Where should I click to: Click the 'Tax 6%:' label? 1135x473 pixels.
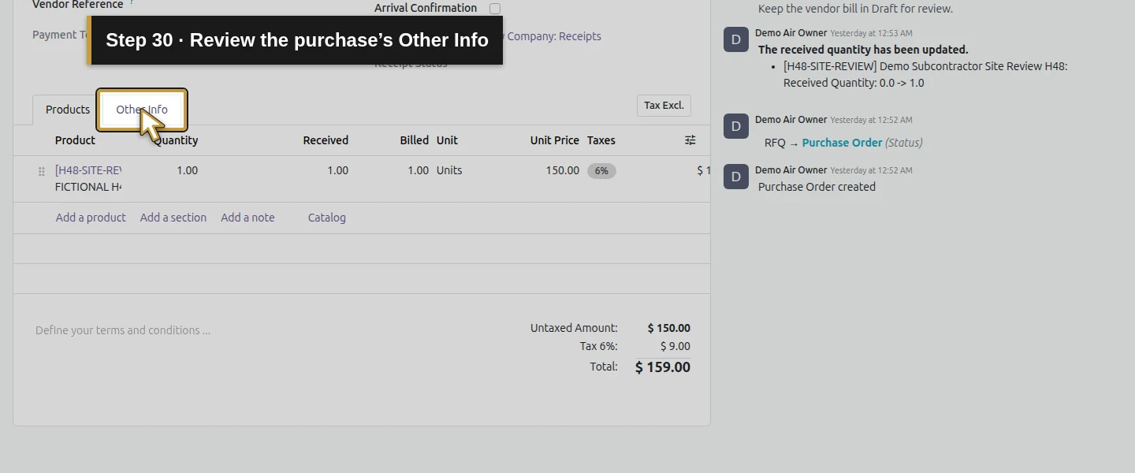[x=598, y=346]
